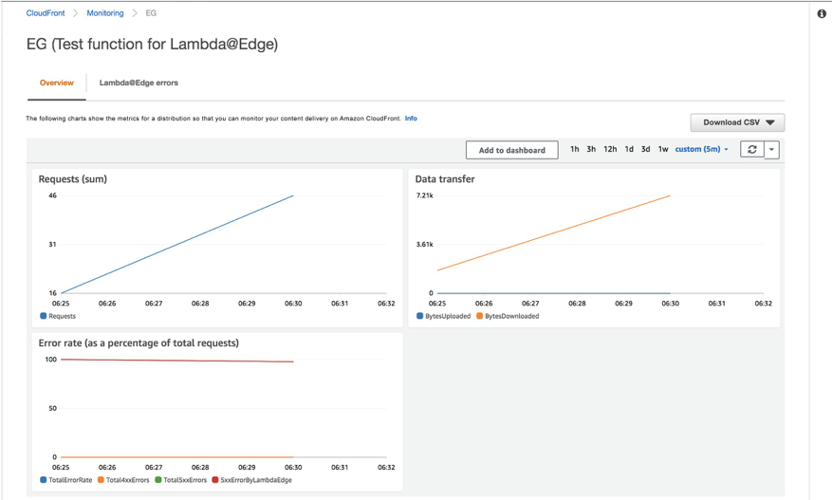Open the refresh options dropdown arrow
832x500 pixels.
pos(771,150)
